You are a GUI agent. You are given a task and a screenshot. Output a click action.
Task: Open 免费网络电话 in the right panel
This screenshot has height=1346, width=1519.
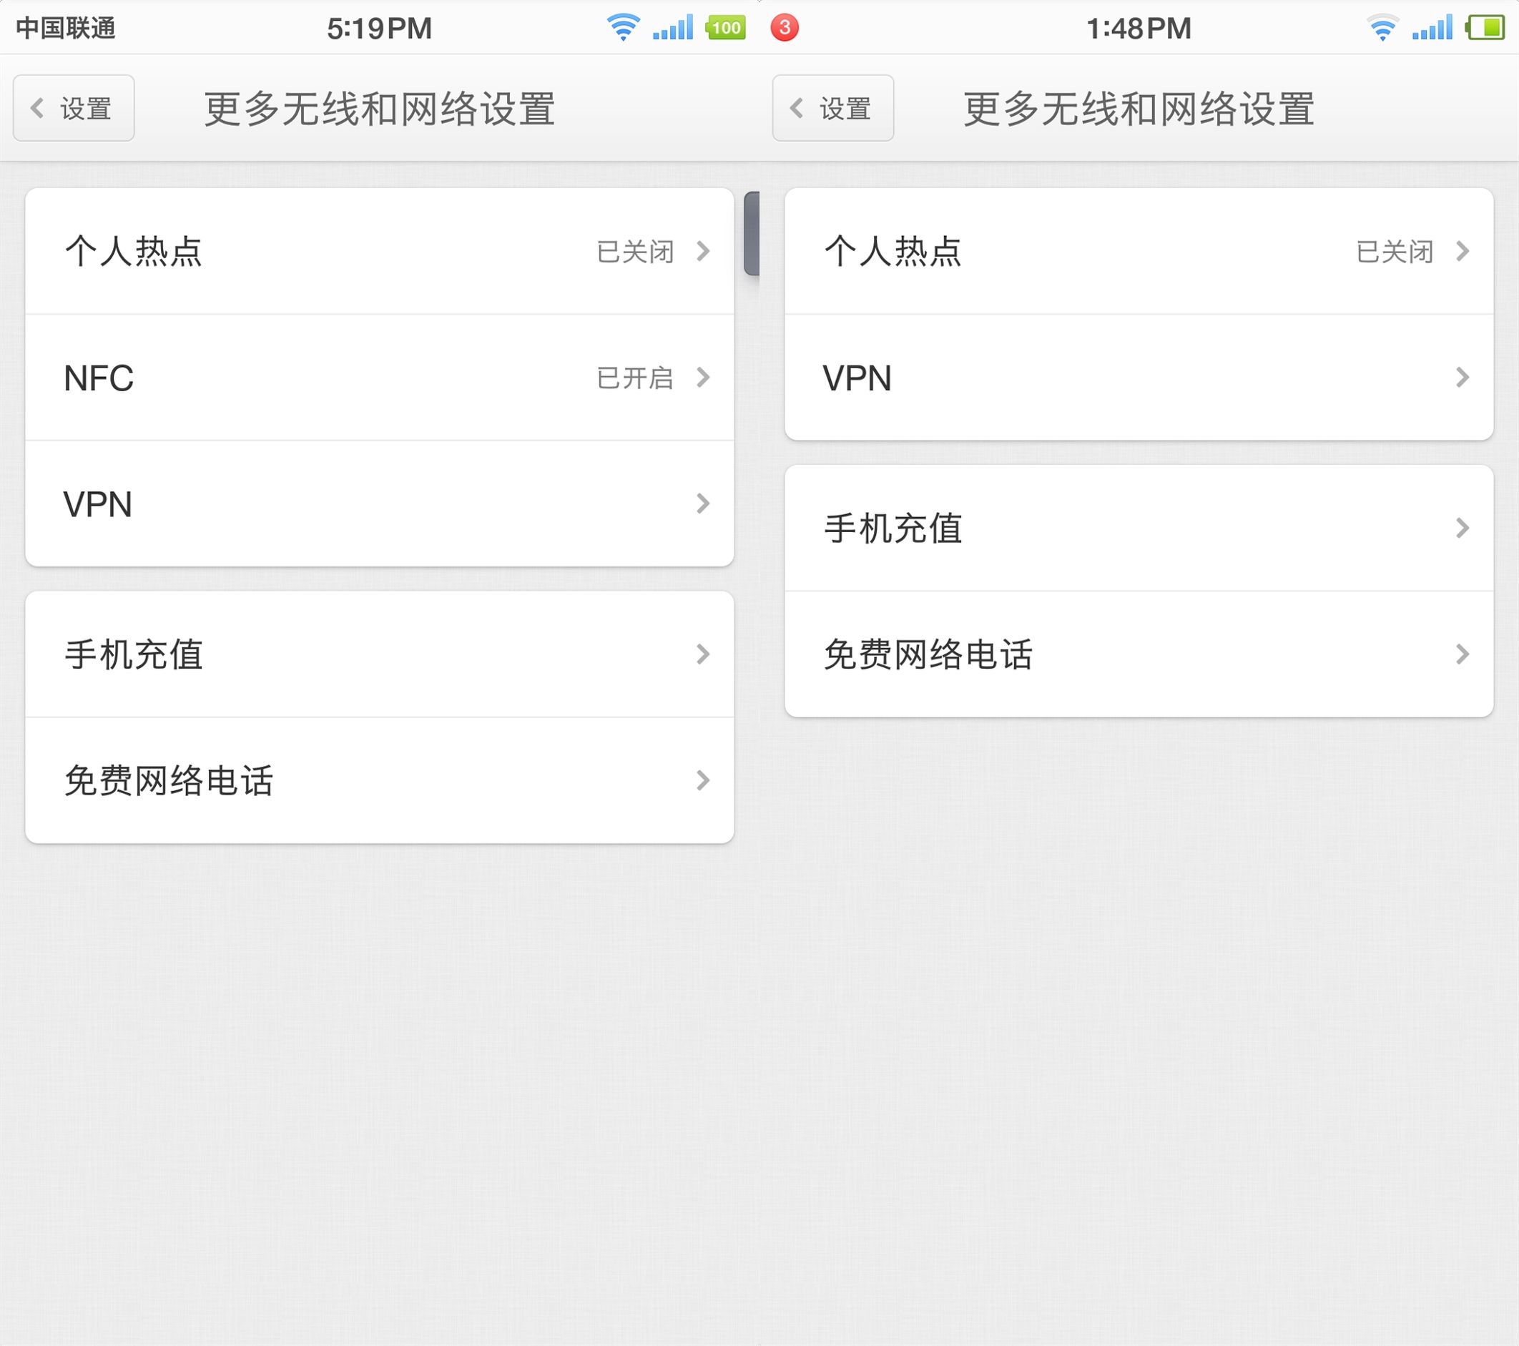pos(1139,654)
